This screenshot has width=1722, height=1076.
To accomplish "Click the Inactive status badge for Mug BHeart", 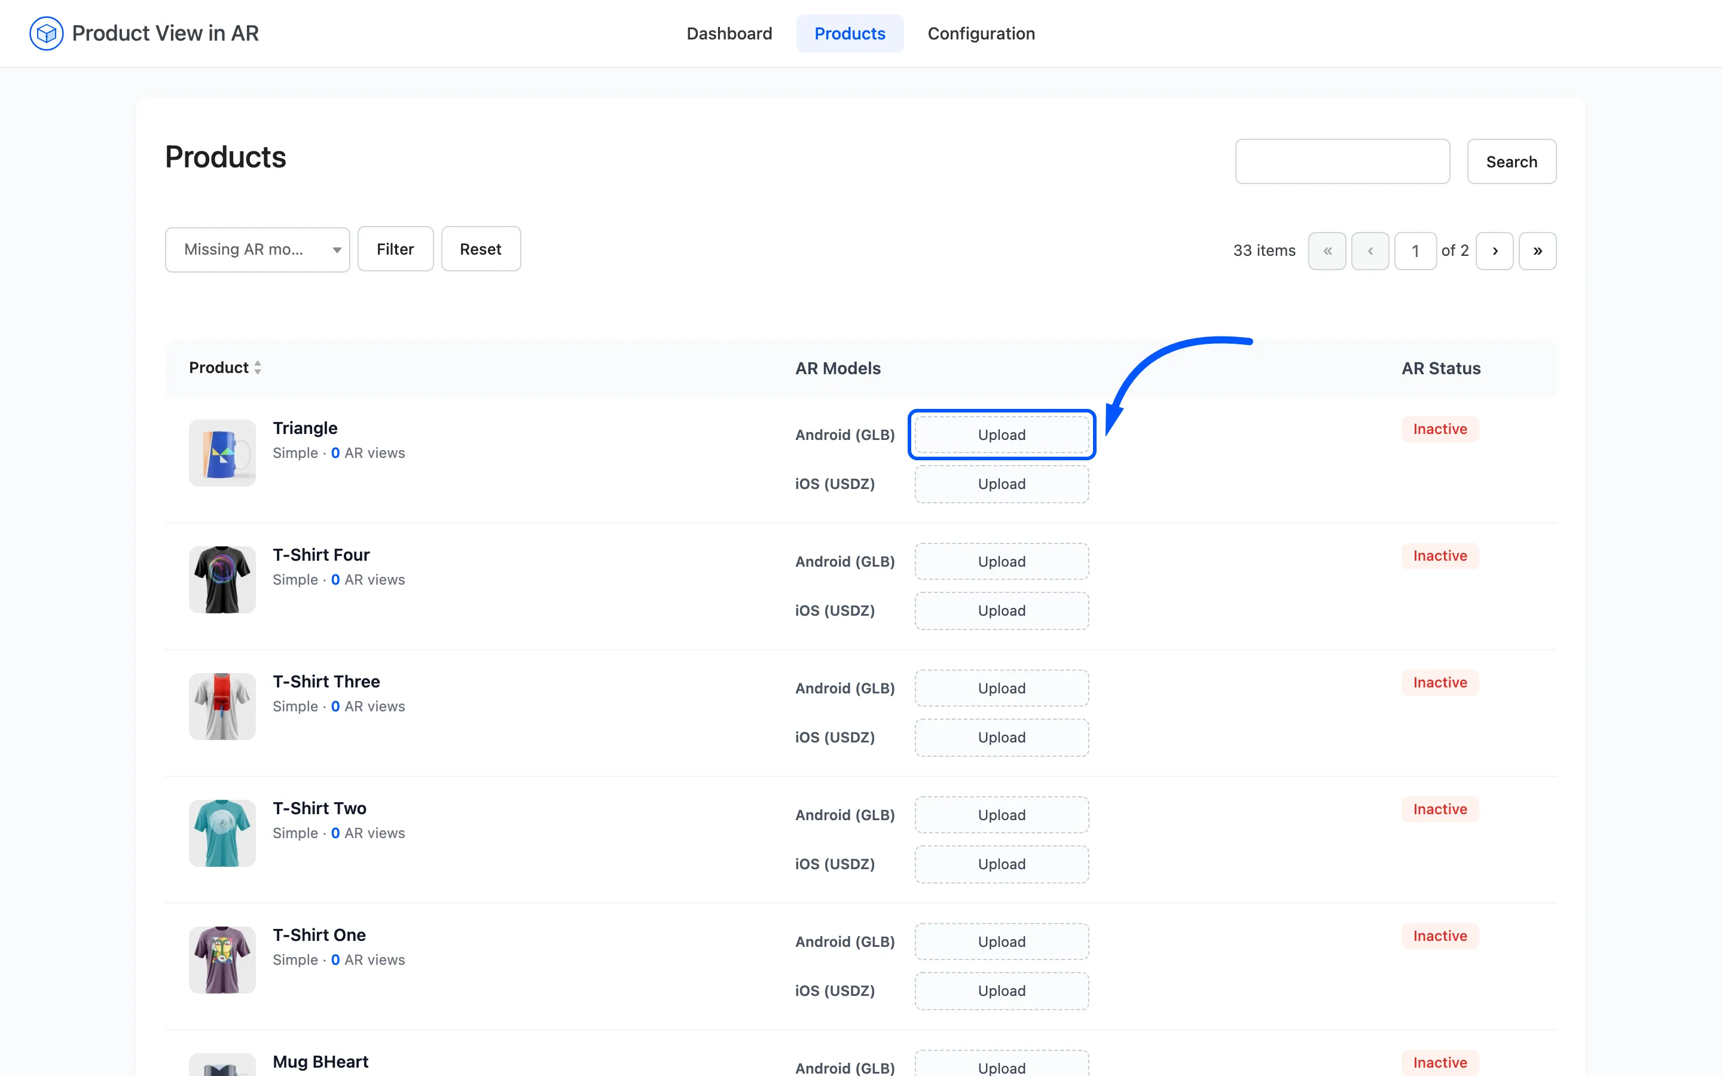I will tap(1440, 1062).
